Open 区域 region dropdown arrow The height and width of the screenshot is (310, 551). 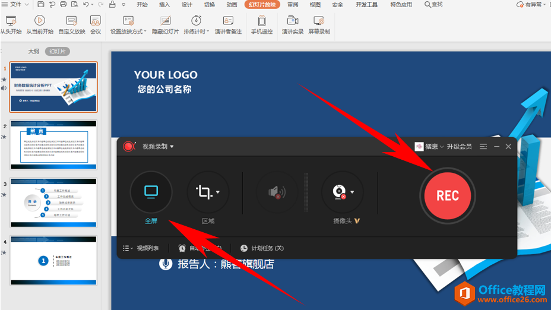(x=218, y=192)
